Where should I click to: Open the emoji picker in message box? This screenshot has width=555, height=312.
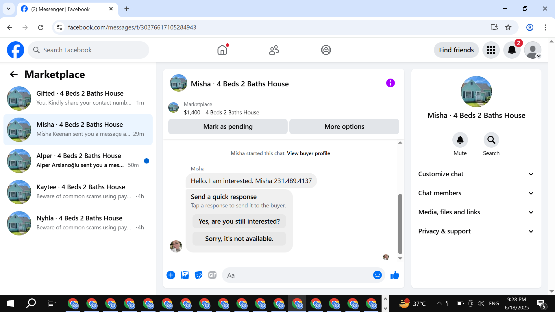point(377,275)
